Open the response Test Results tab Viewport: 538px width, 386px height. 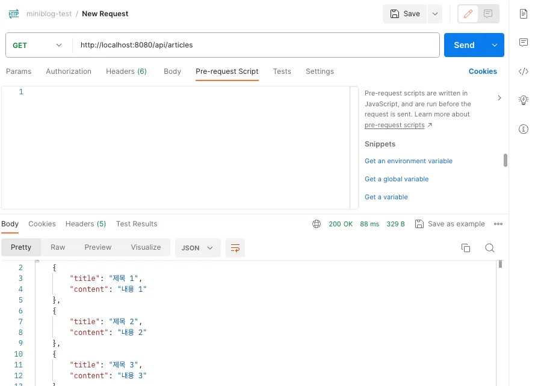(137, 224)
